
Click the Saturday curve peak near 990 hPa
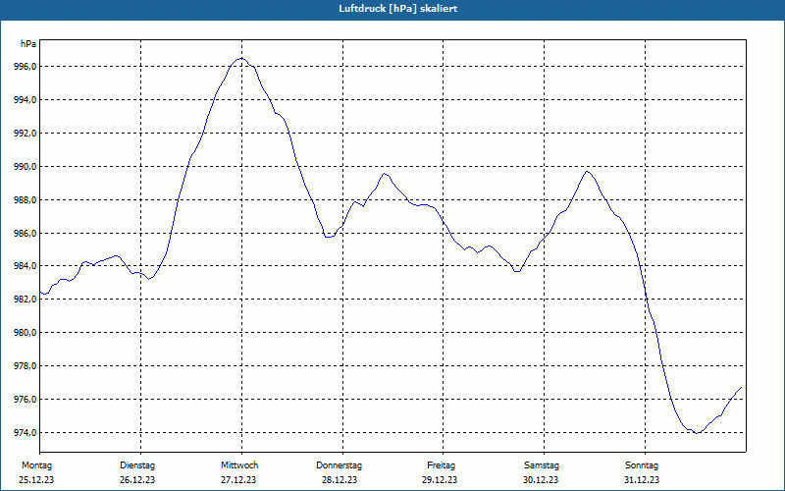[587, 171]
